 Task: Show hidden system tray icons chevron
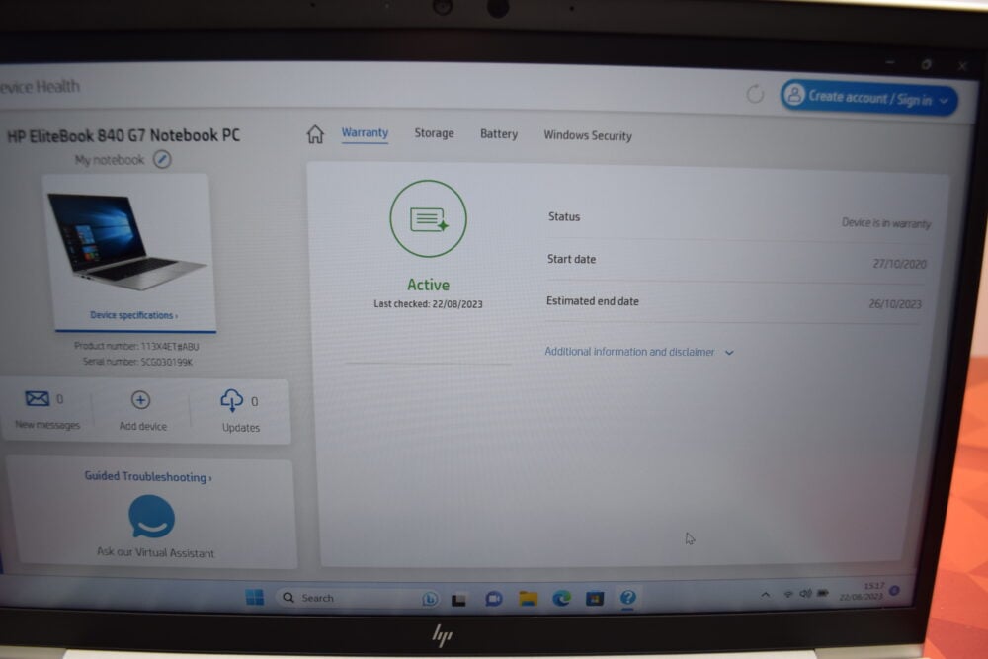(x=765, y=594)
